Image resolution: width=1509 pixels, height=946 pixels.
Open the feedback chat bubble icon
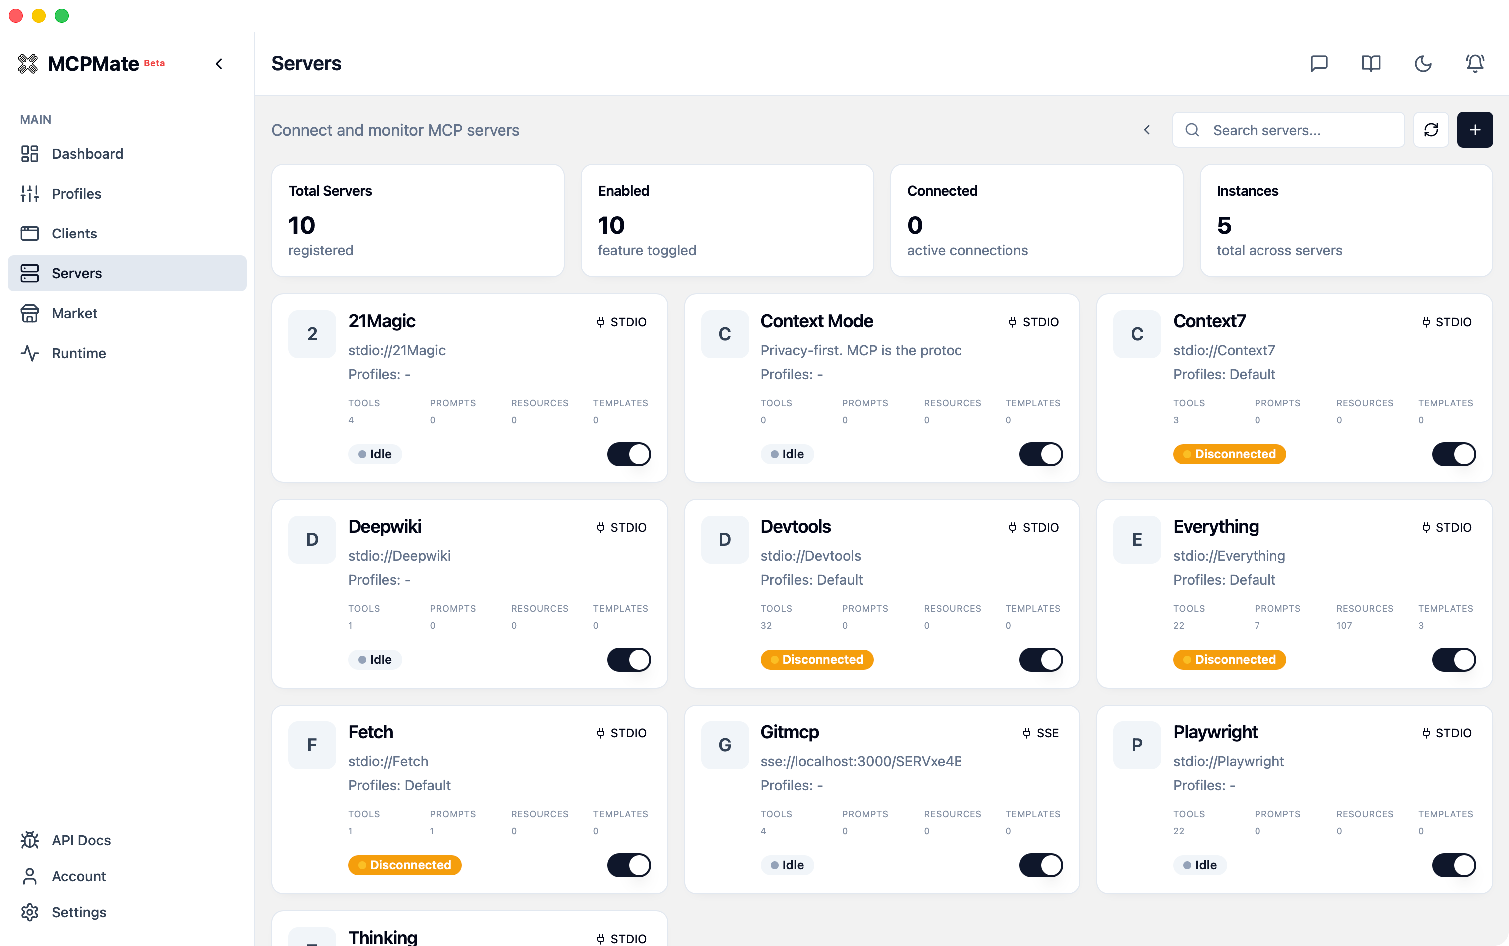(x=1319, y=64)
